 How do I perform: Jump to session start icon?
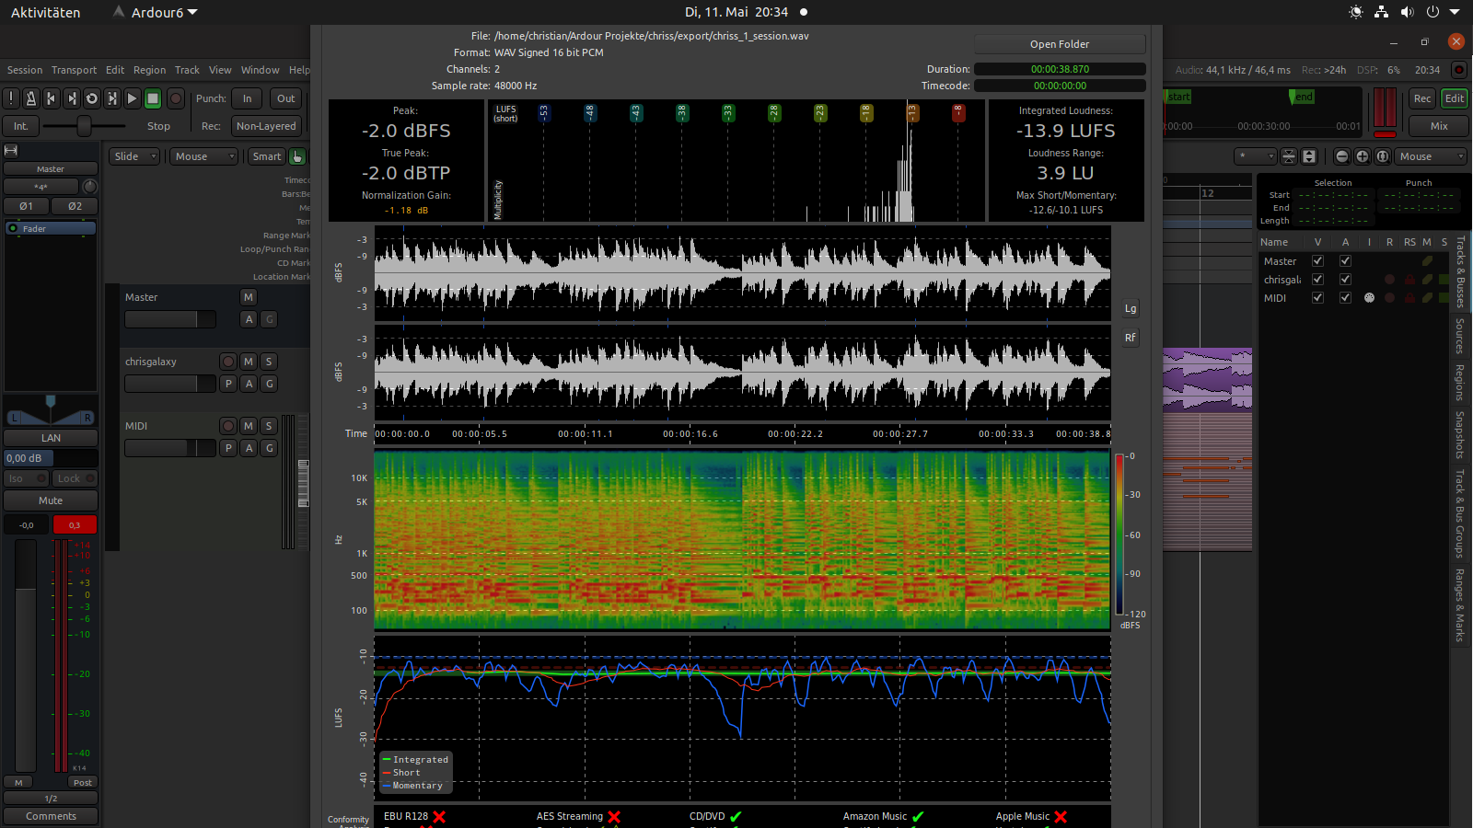coord(52,98)
